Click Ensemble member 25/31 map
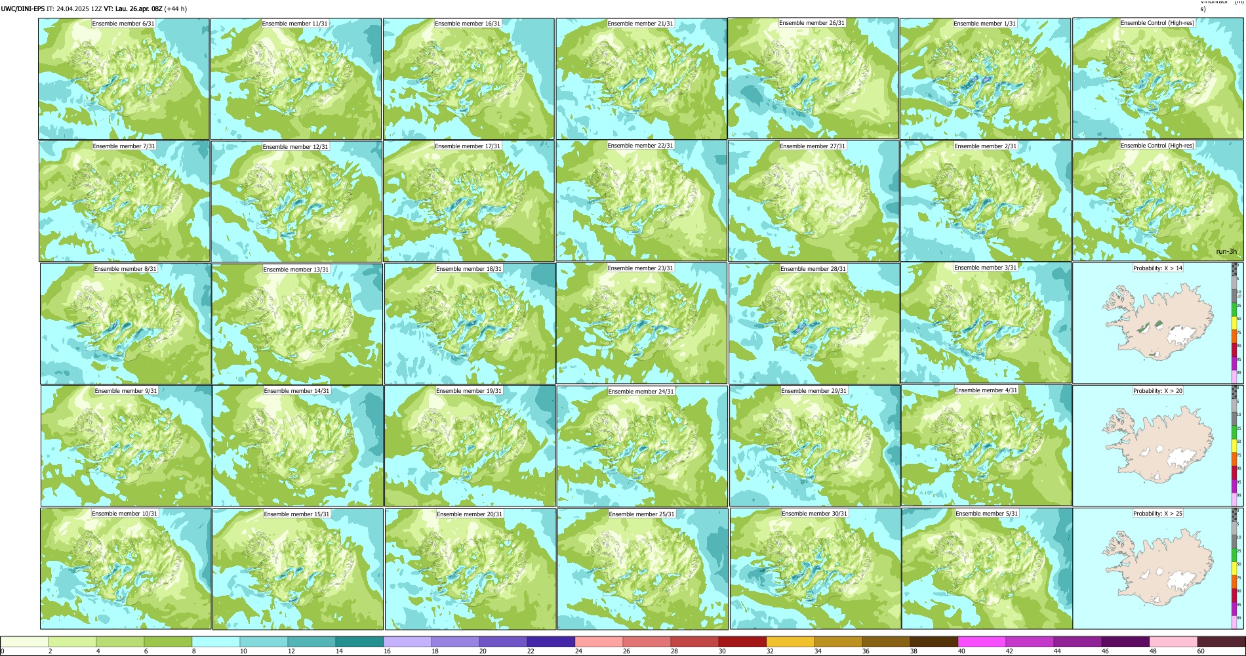This screenshot has height=656, width=1246. point(643,569)
